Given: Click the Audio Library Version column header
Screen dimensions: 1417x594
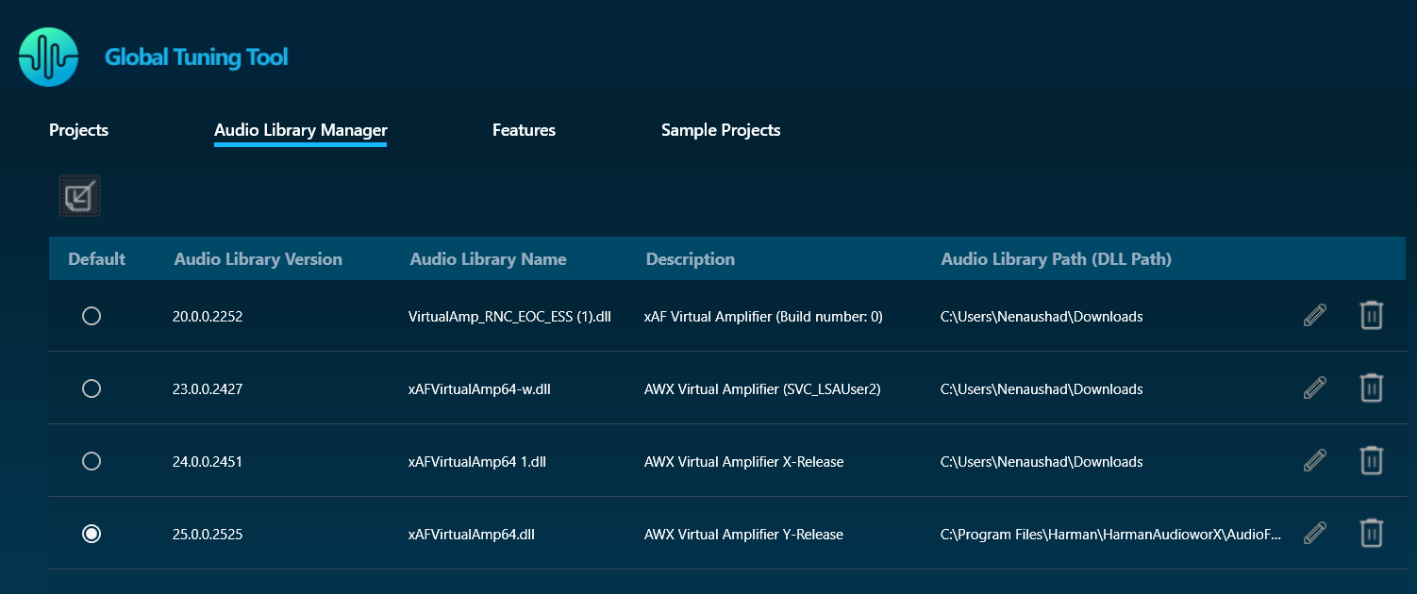Looking at the screenshot, I should [x=258, y=259].
